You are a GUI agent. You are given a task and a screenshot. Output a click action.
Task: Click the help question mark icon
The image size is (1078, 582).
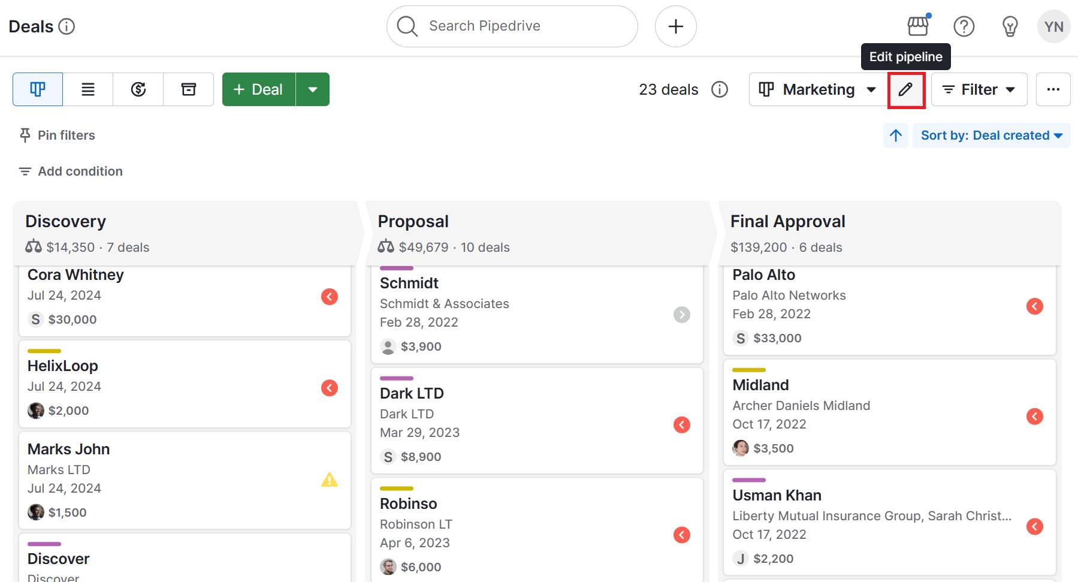964,26
